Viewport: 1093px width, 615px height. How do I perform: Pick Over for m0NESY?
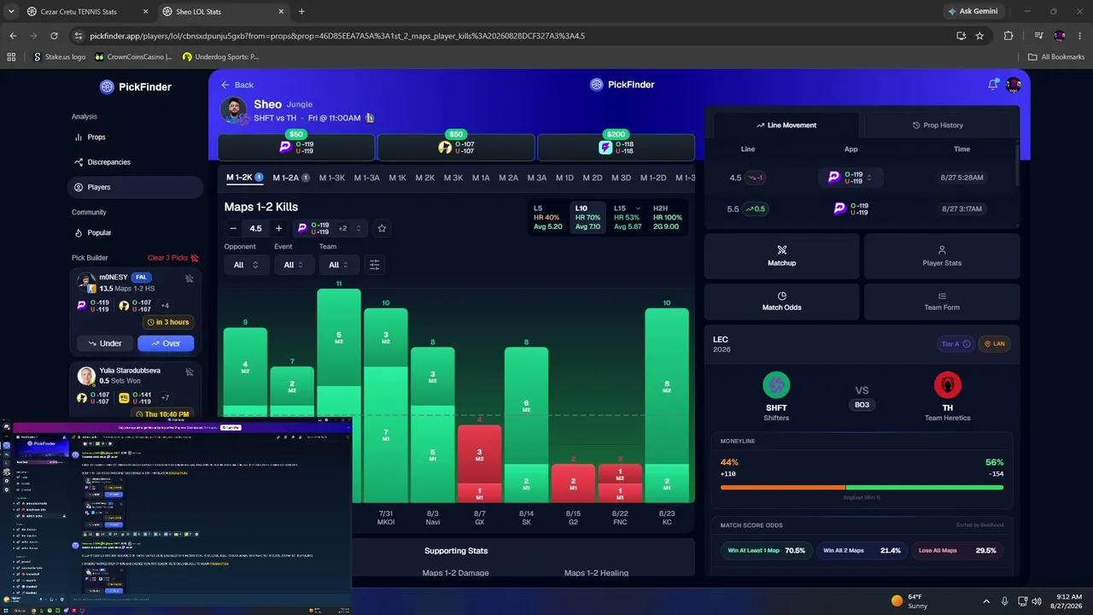166,343
